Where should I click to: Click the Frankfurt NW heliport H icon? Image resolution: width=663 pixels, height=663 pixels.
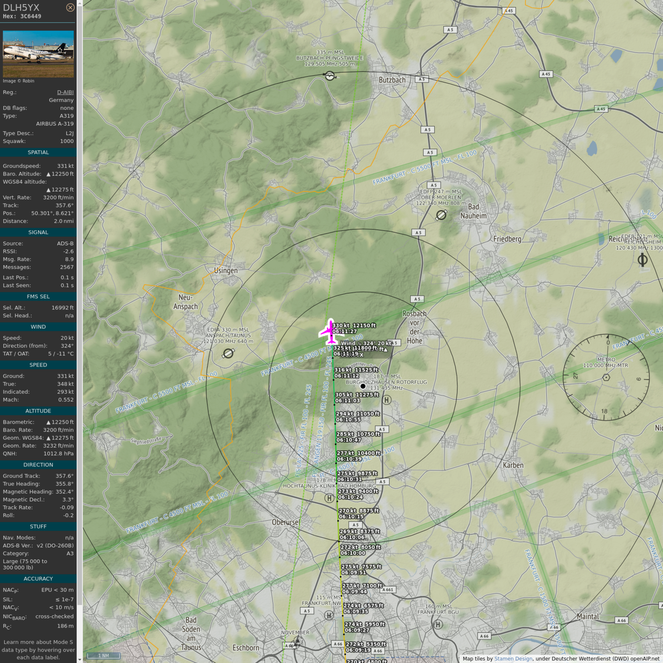329,615
